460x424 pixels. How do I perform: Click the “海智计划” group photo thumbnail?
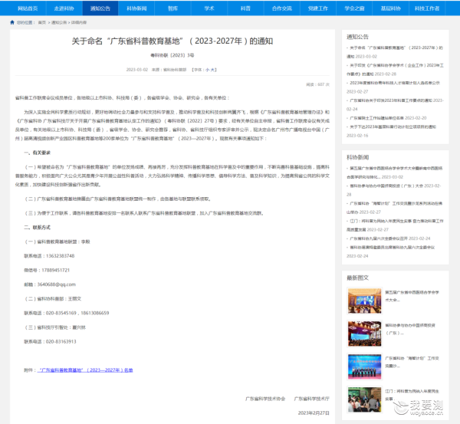click(x=365, y=366)
